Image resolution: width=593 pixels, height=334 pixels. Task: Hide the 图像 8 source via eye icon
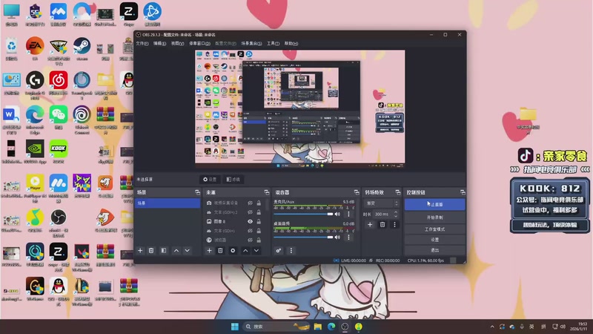coord(250,221)
